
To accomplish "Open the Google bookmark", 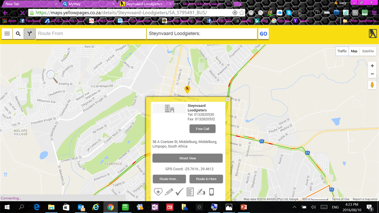I will pyautogui.click(x=281, y=21).
